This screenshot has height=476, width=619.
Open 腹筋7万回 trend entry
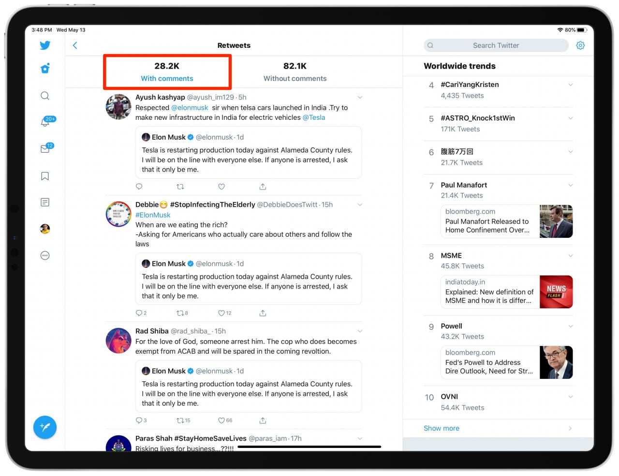coord(498,157)
